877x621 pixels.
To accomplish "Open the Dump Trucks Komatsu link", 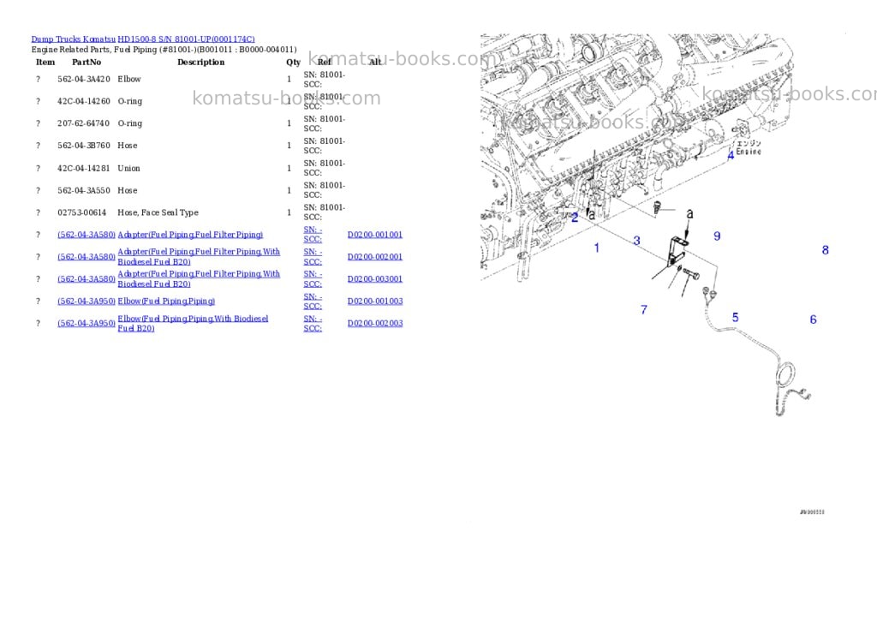I will (x=74, y=39).
